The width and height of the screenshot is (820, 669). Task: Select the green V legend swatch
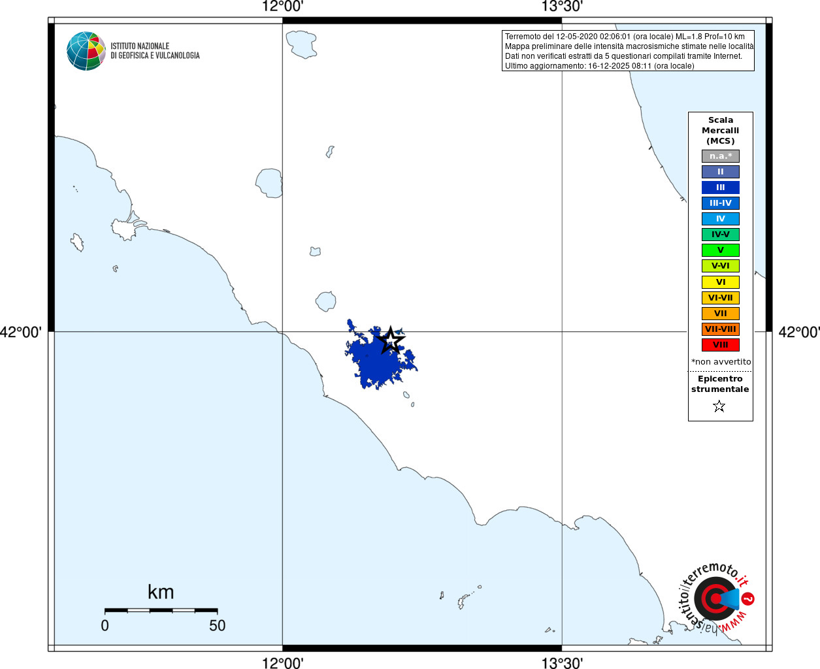(721, 250)
